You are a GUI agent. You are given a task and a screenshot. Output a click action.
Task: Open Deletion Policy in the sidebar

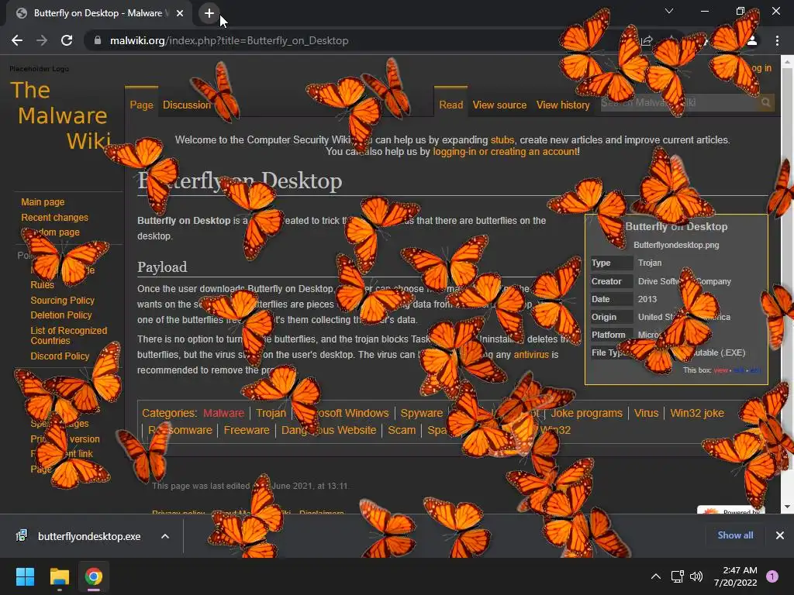click(60, 315)
